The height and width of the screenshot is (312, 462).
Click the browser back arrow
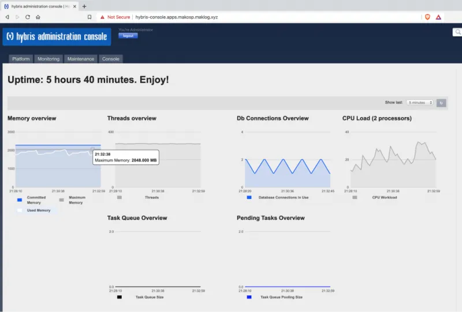pyautogui.click(x=7, y=17)
